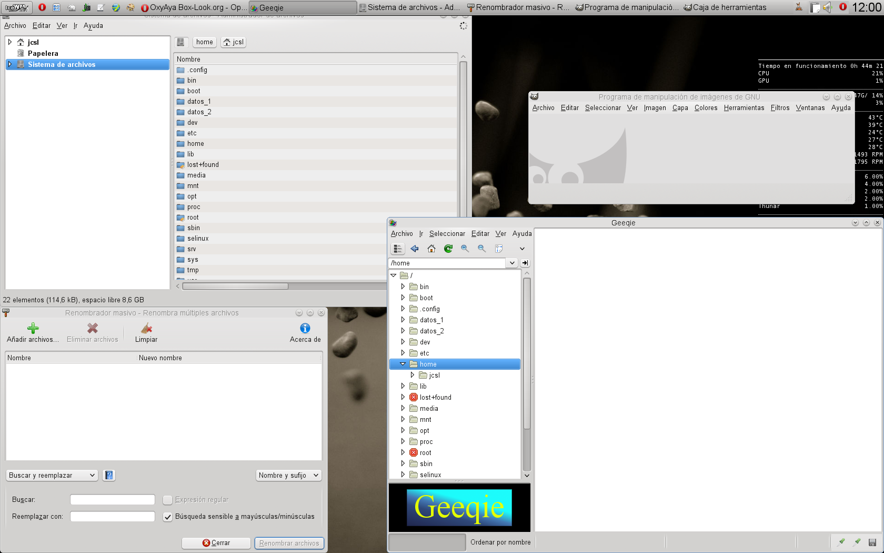The image size is (884, 553).
Task: Click the save icon in Geeqie status bar
Action: click(x=872, y=542)
